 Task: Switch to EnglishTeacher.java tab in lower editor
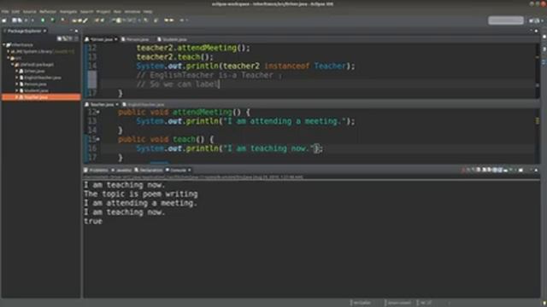pos(143,104)
